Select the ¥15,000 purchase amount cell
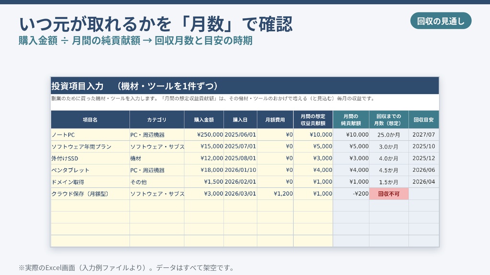This screenshot has height=275, width=490. click(x=204, y=147)
